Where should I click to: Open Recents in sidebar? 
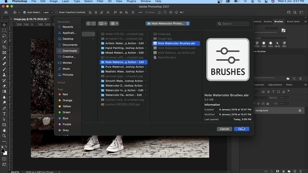coord(68,27)
